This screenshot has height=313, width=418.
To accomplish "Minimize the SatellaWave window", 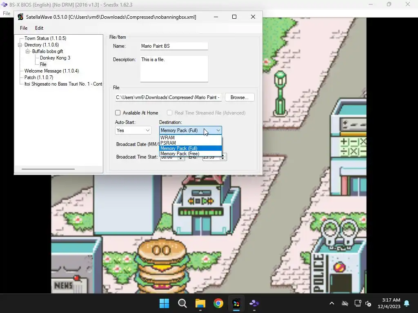I will [x=216, y=17].
